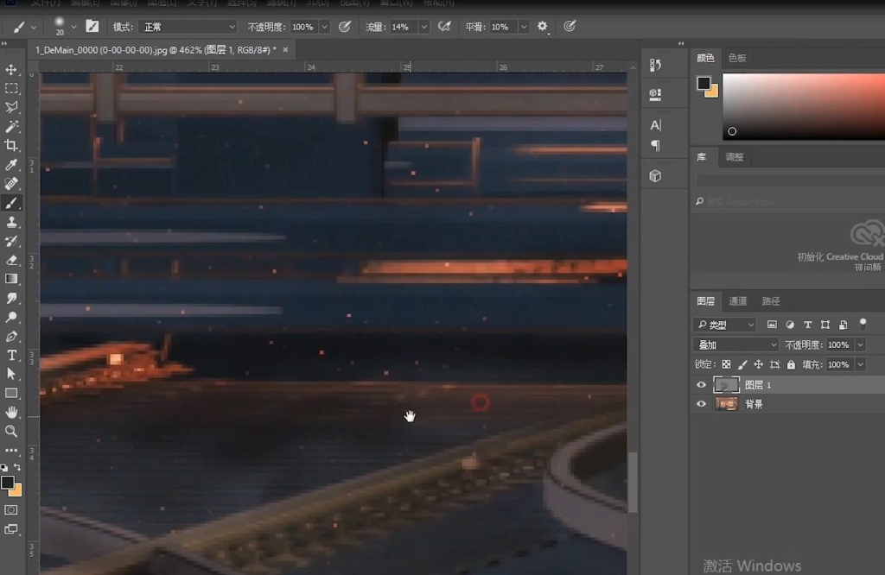
Task: Switch to the 颜色 color tab
Action: pyautogui.click(x=705, y=58)
